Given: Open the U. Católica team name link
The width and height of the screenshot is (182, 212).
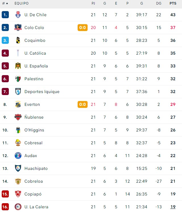Looking at the screenshot, I should click(35, 53).
